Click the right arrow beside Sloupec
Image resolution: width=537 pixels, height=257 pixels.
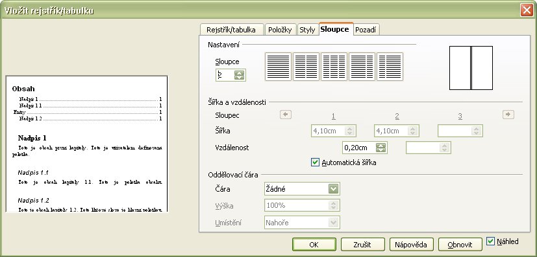[x=508, y=115]
